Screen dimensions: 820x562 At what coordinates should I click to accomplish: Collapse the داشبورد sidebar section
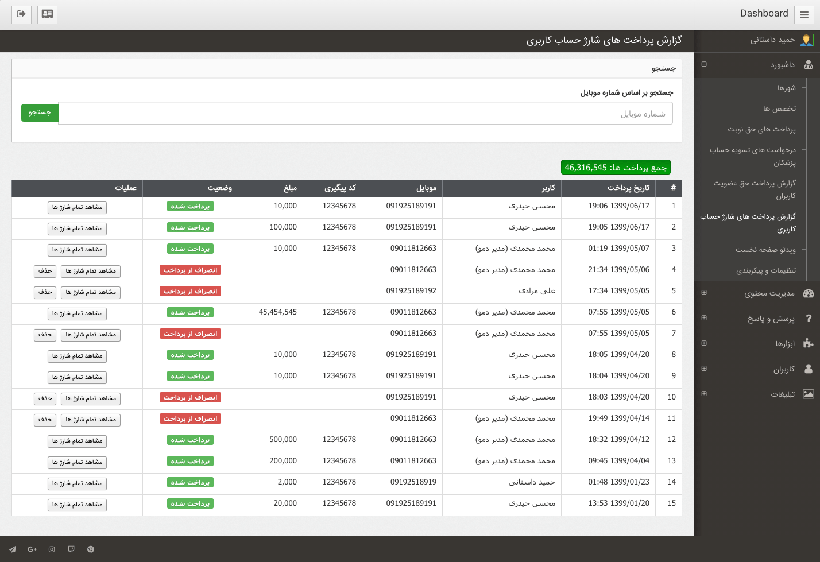click(704, 64)
